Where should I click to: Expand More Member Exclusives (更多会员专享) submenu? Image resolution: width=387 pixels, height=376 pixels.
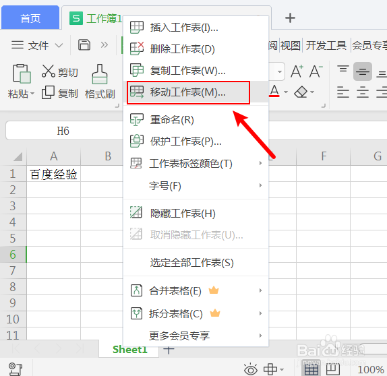(196, 336)
